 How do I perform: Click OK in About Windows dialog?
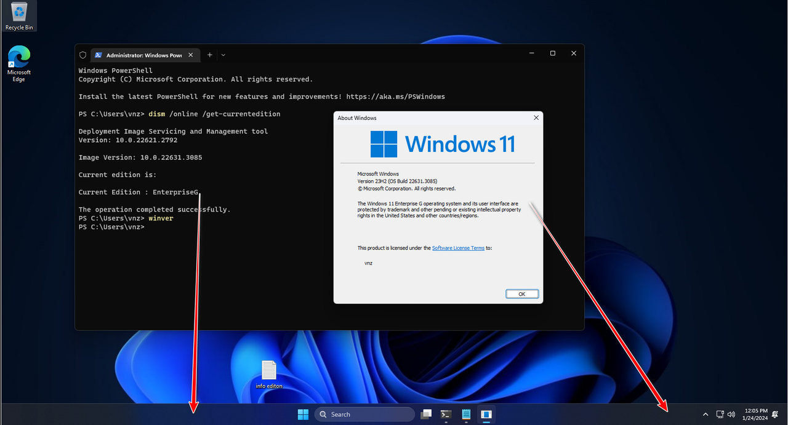[522, 294]
